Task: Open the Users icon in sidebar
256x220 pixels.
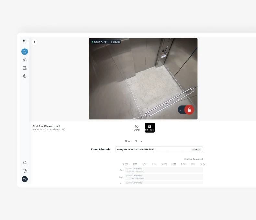Action: click(25, 60)
